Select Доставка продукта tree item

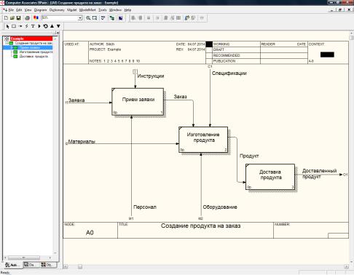pyautogui.click(x=34, y=57)
